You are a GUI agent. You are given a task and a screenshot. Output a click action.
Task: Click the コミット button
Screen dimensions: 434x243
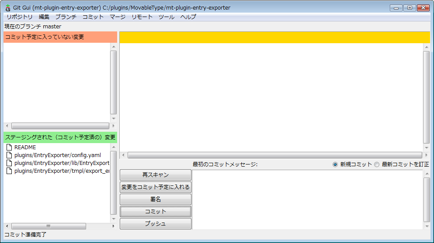[156, 212]
